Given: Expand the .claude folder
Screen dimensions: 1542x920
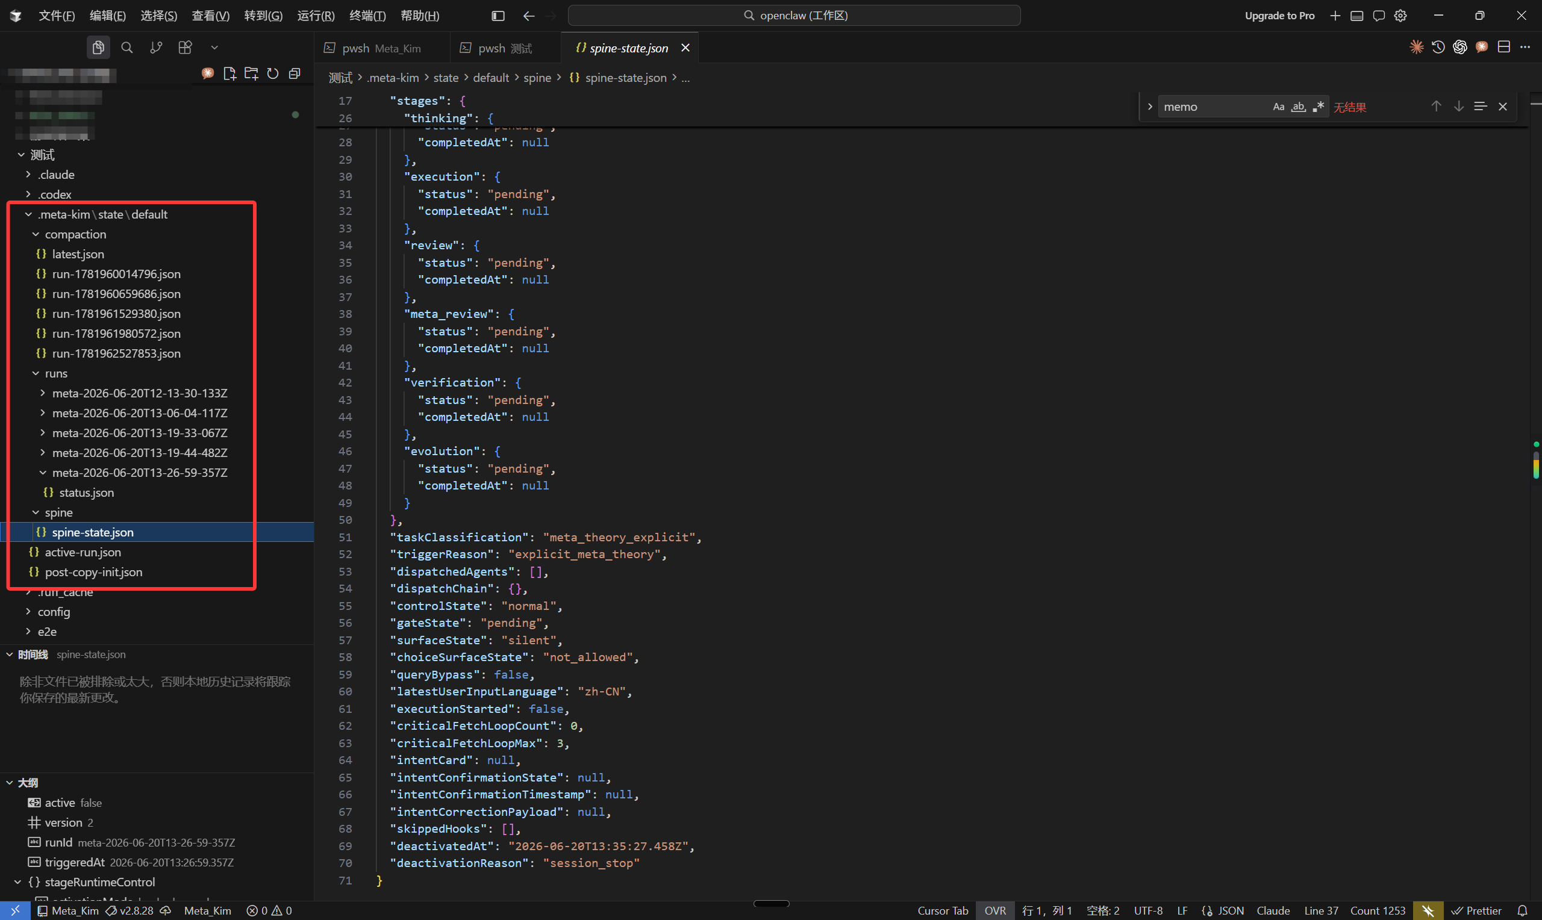Looking at the screenshot, I should point(56,175).
